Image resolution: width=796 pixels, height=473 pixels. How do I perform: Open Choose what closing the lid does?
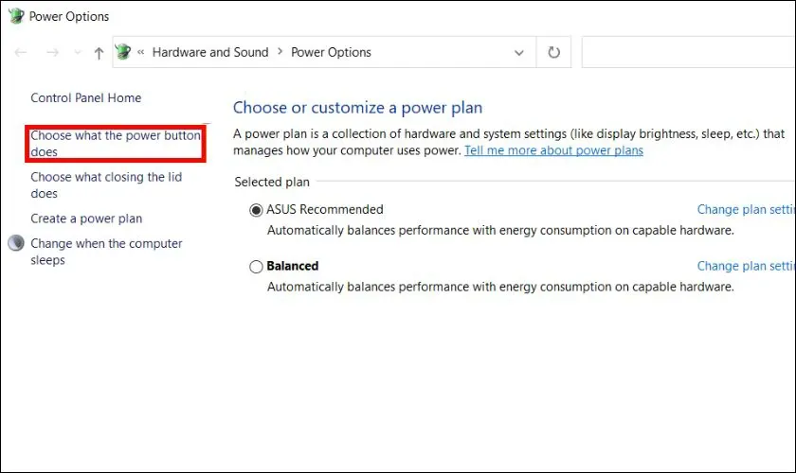(x=106, y=185)
